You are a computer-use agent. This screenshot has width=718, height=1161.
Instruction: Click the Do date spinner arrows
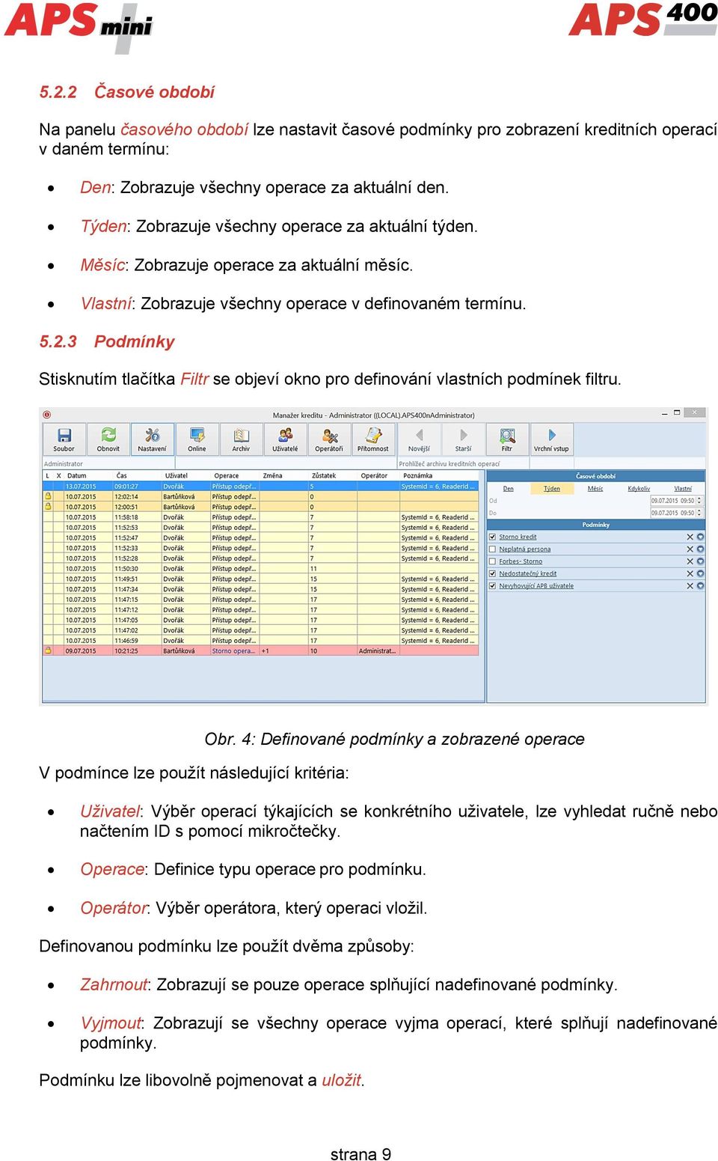click(x=700, y=513)
